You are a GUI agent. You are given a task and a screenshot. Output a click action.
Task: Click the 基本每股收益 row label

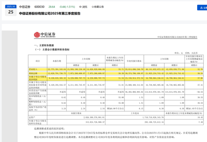point(38,97)
